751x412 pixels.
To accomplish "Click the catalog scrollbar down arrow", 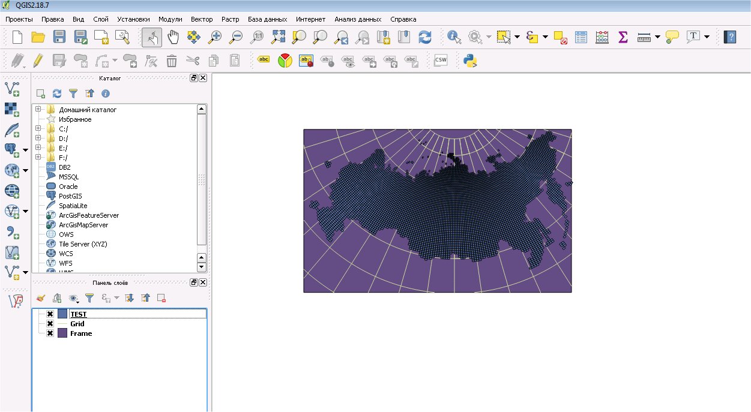I will click(x=202, y=267).
